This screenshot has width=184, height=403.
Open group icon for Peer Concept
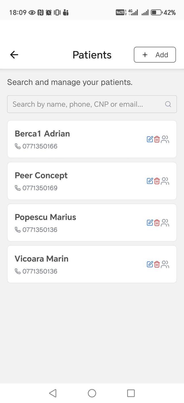165,181
